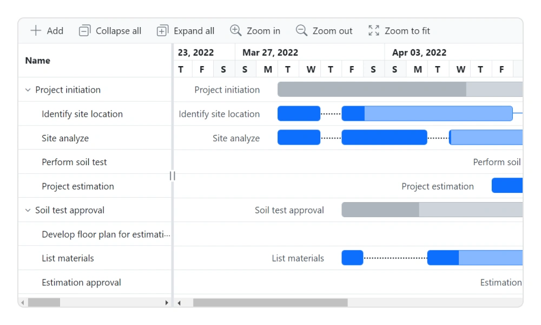
Task: Click the Project estimation task bar
Action: click(507, 185)
